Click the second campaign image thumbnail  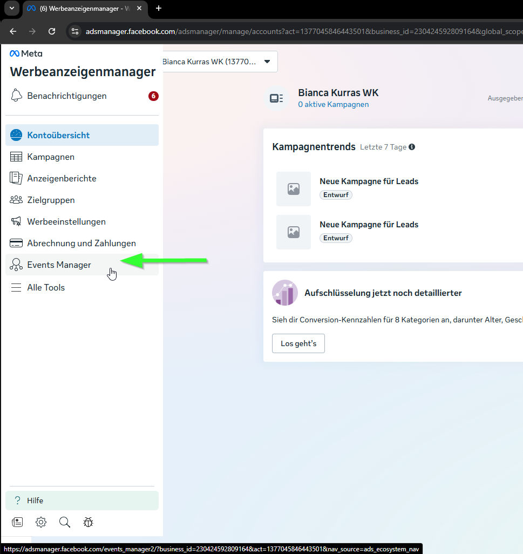point(294,232)
